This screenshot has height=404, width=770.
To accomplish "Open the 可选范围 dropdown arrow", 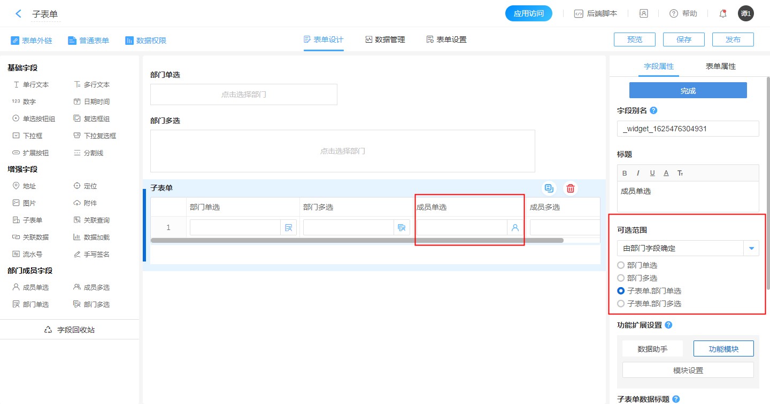I will click(751, 248).
